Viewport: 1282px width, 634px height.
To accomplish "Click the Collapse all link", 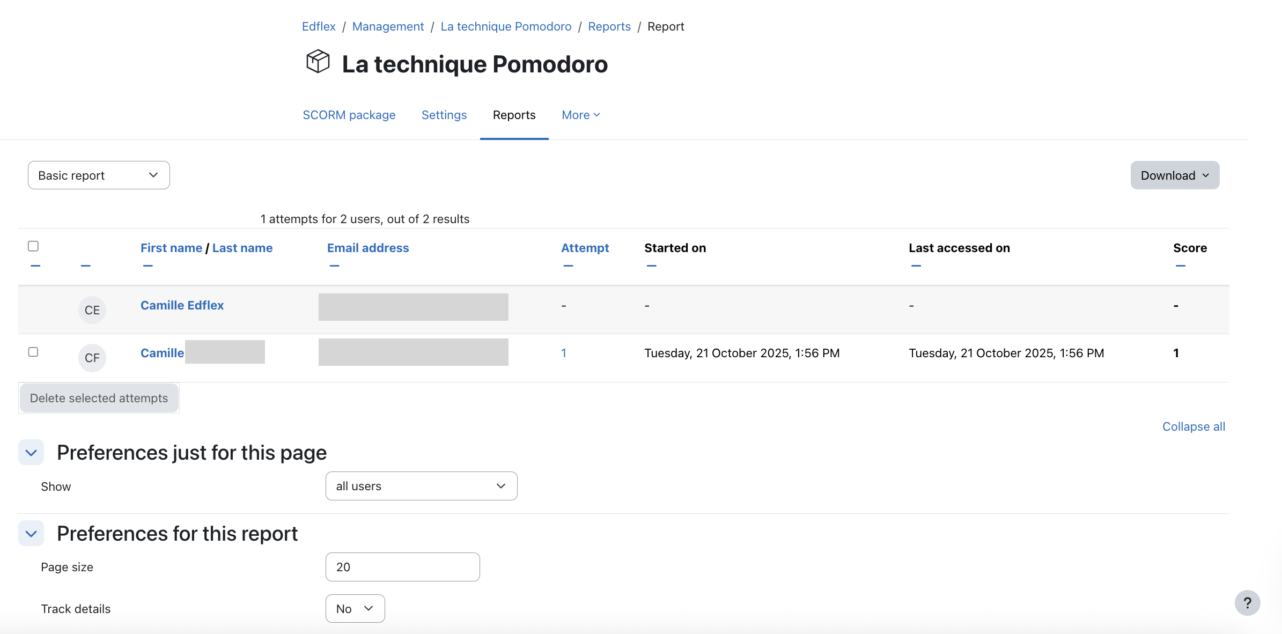I will click(x=1193, y=427).
